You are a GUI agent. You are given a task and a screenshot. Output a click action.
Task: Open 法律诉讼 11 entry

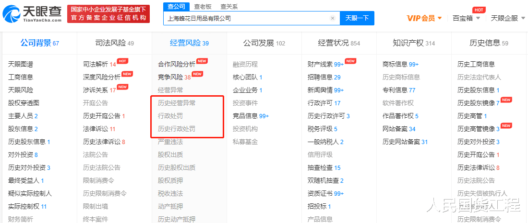tap(99, 129)
